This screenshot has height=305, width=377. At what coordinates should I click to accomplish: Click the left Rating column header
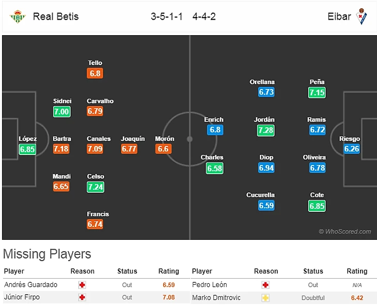tap(168, 271)
